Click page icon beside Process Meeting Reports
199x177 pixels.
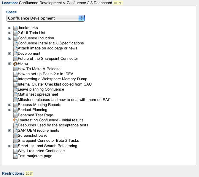click(x=15, y=105)
